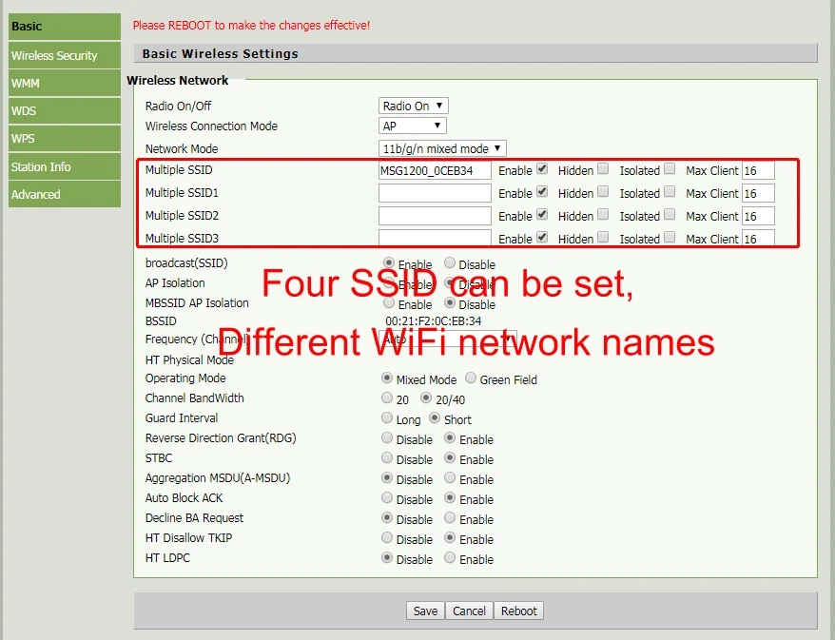Open the Network Mode dropdown
The image size is (835, 640).
tap(442, 148)
